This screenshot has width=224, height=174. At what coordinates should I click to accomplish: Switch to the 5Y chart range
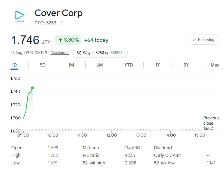(186, 65)
